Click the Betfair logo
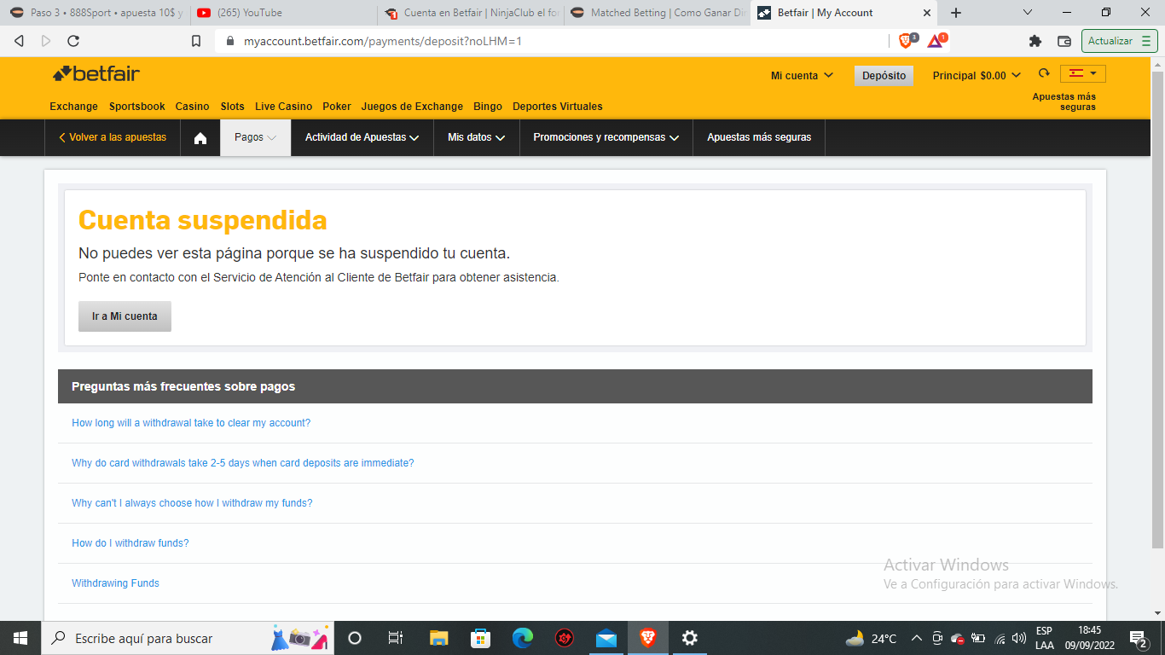This screenshot has height=655, width=1165. click(96, 74)
